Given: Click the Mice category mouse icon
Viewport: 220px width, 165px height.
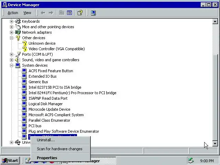Looking at the screenshot, I should [x=18, y=27].
